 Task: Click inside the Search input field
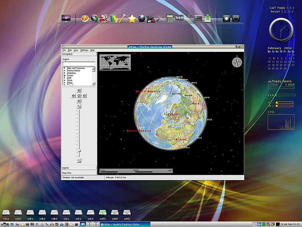[79, 64]
